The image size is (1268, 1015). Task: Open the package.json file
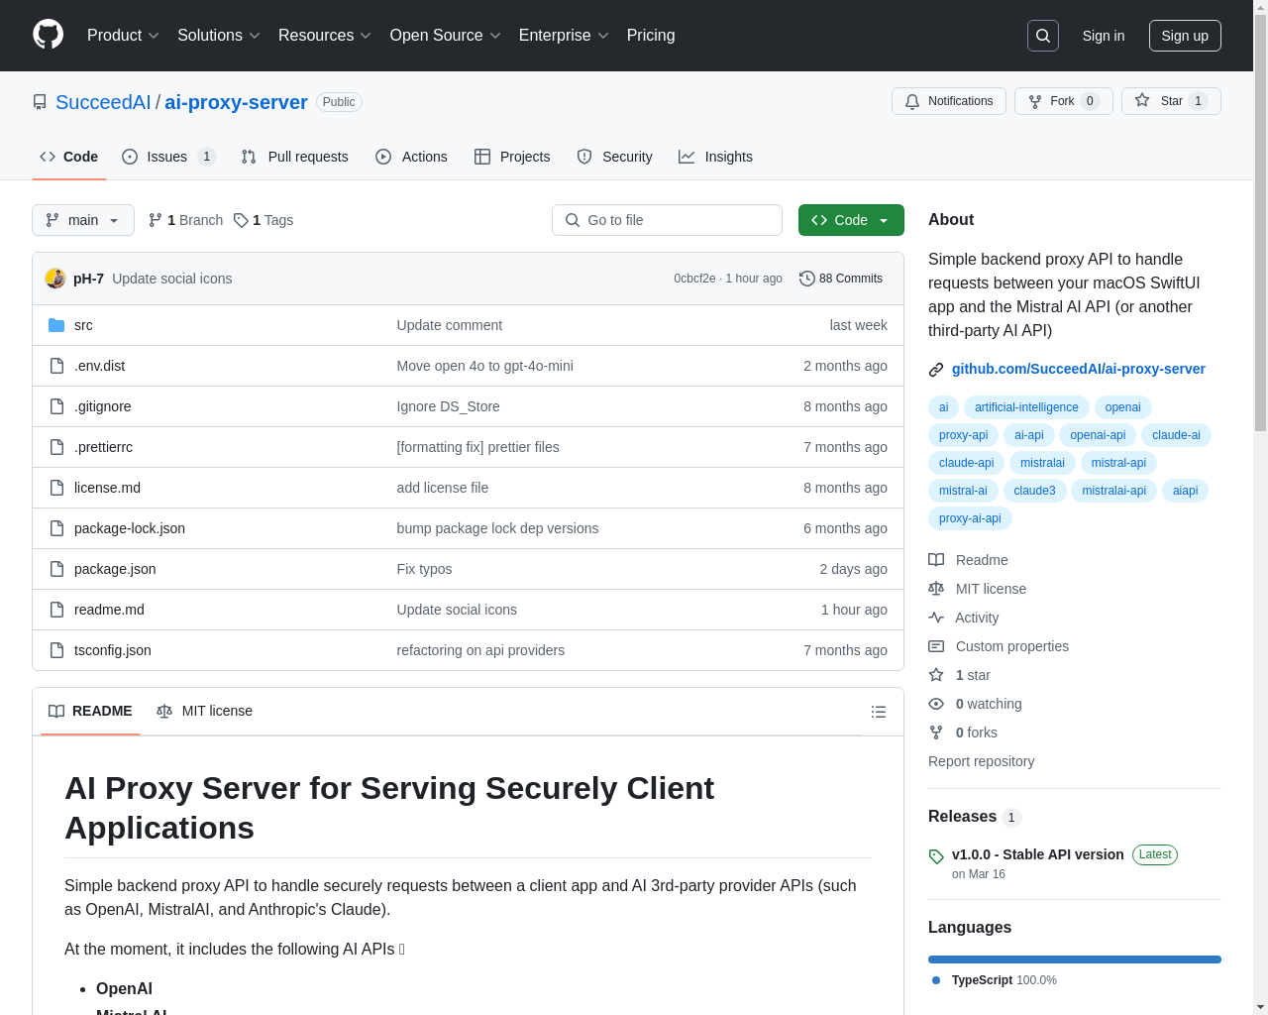point(115,569)
